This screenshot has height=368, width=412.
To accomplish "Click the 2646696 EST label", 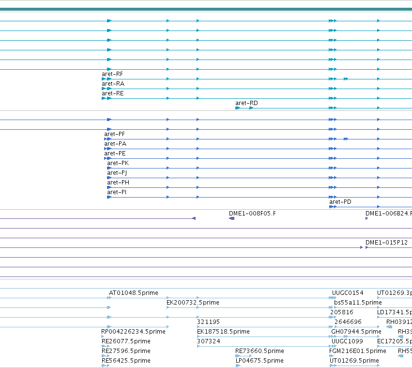I will (348, 322).
